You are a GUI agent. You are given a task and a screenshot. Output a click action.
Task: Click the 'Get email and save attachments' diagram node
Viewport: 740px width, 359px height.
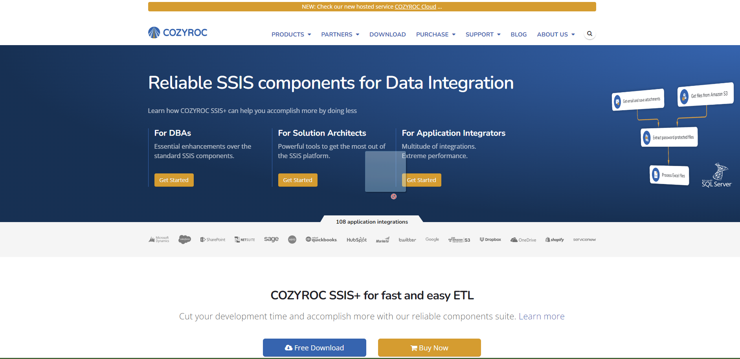tap(638, 100)
